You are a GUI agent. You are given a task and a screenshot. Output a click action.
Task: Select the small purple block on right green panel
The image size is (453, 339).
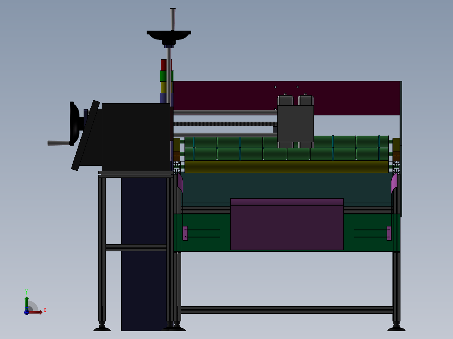tap(389, 233)
